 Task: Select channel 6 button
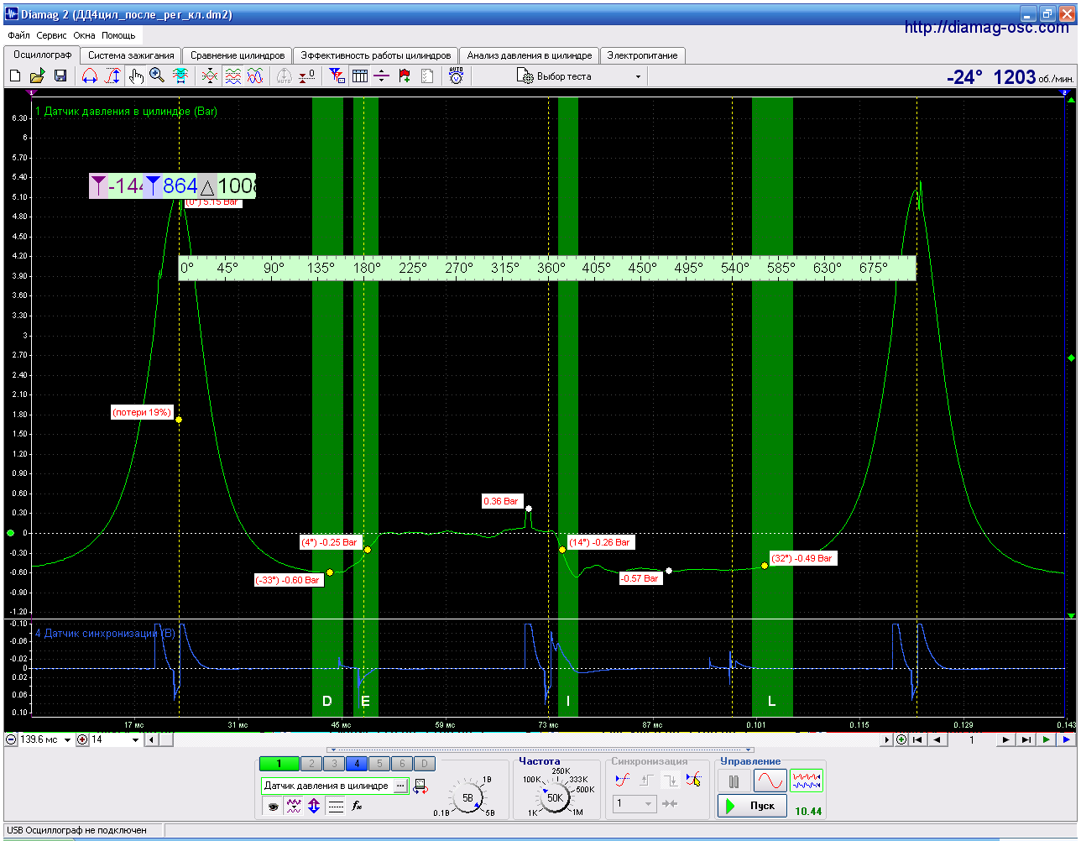402,764
